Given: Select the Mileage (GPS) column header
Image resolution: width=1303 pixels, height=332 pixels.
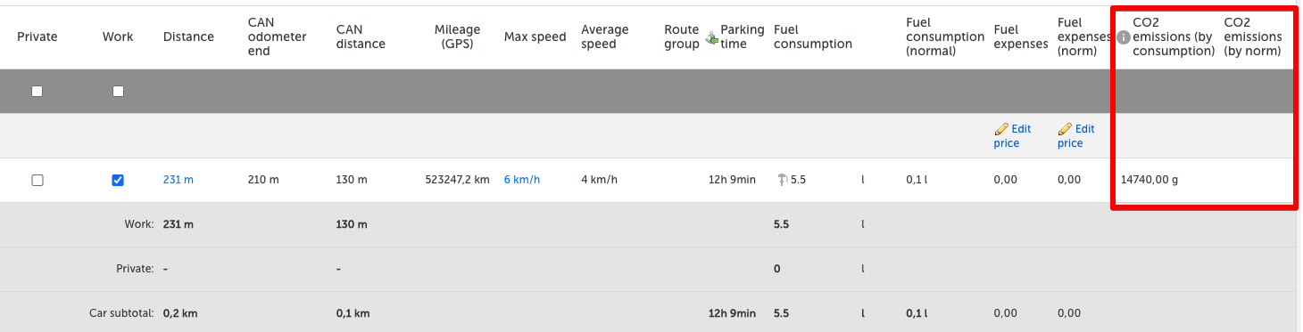Looking at the screenshot, I should pyautogui.click(x=457, y=37).
